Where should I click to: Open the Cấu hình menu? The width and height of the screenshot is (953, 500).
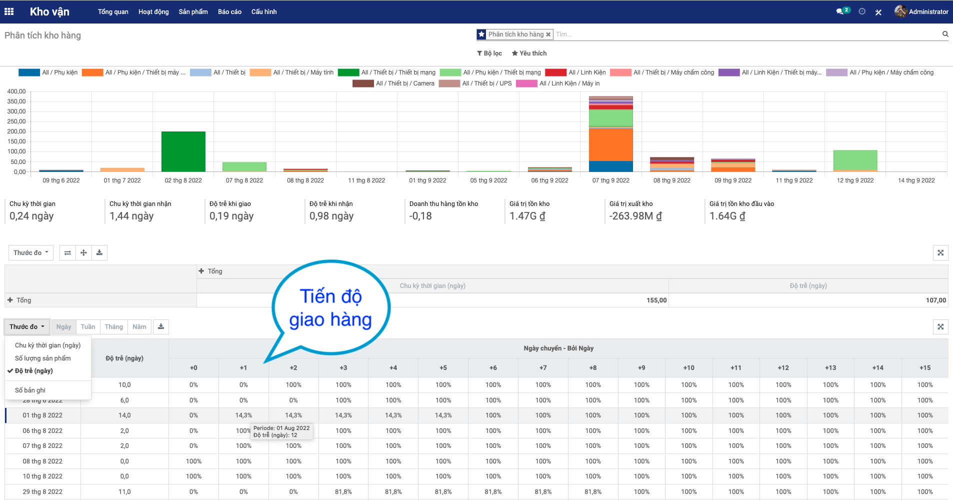pyautogui.click(x=264, y=11)
